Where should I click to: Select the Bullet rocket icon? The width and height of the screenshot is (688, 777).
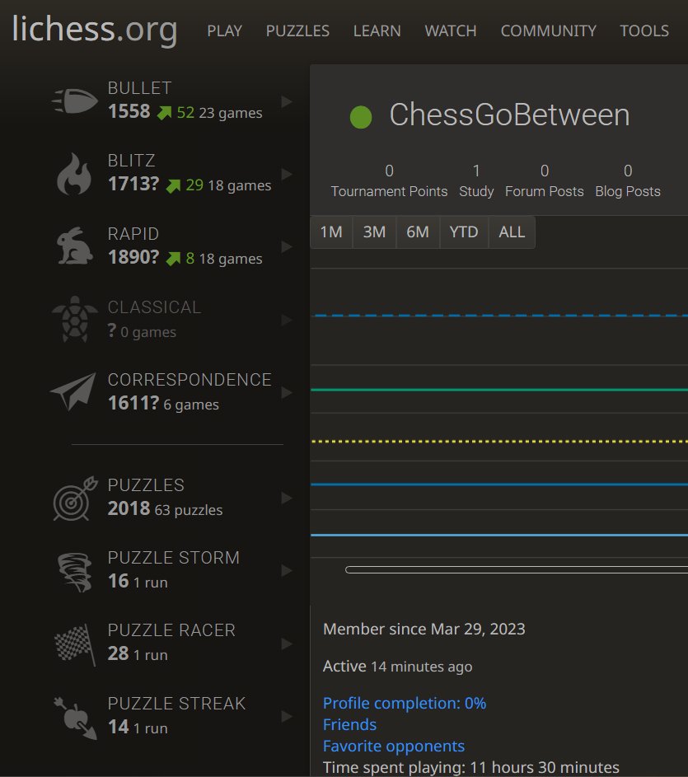coord(74,100)
